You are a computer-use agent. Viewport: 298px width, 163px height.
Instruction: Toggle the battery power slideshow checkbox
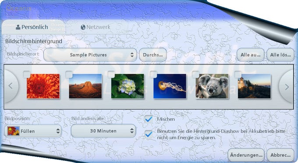point(149,134)
